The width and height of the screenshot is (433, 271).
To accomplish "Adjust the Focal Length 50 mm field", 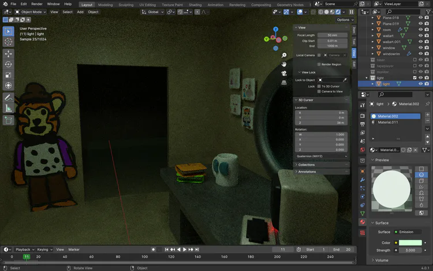I will click(333, 35).
